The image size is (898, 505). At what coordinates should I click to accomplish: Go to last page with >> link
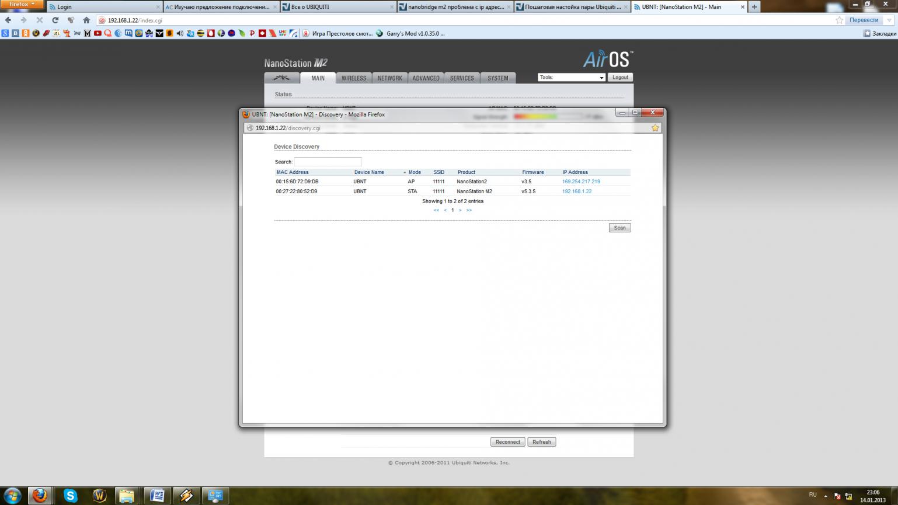click(469, 210)
